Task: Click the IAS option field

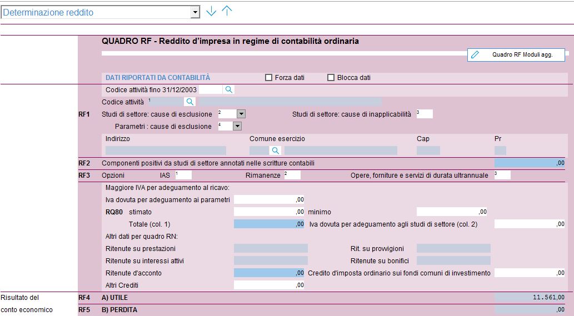Action: (183, 175)
